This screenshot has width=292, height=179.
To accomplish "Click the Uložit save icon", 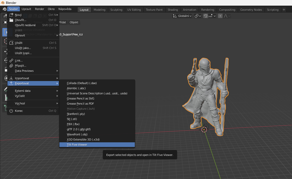I will [11, 43].
